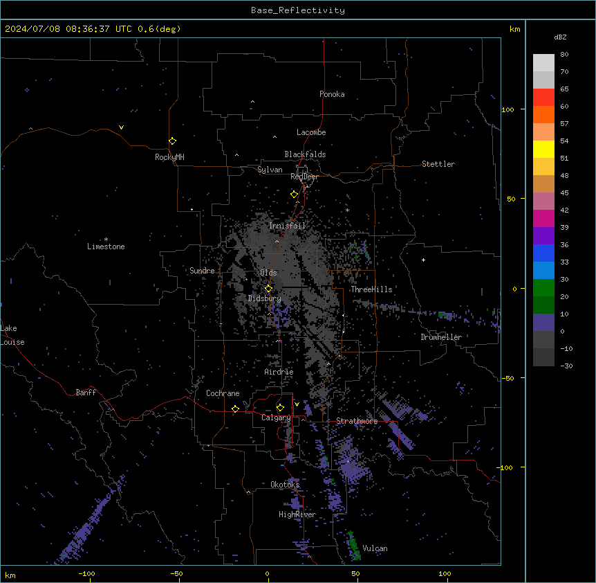Click the Okotoks label
The height and width of the screenshot is (583, 596).
coord(285,485)
